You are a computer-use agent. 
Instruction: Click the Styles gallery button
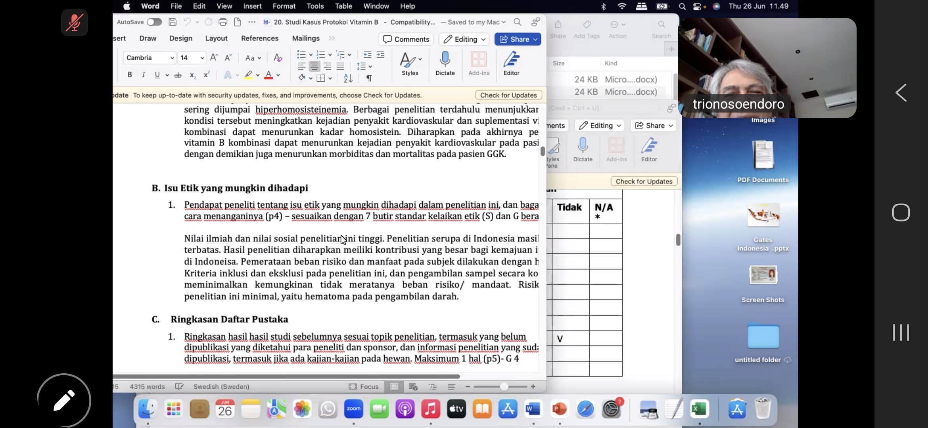[410, 63]
